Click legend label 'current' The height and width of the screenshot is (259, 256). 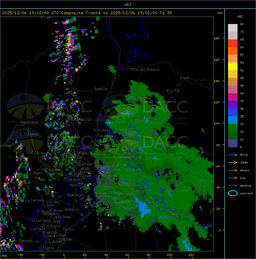pos(246,193)
